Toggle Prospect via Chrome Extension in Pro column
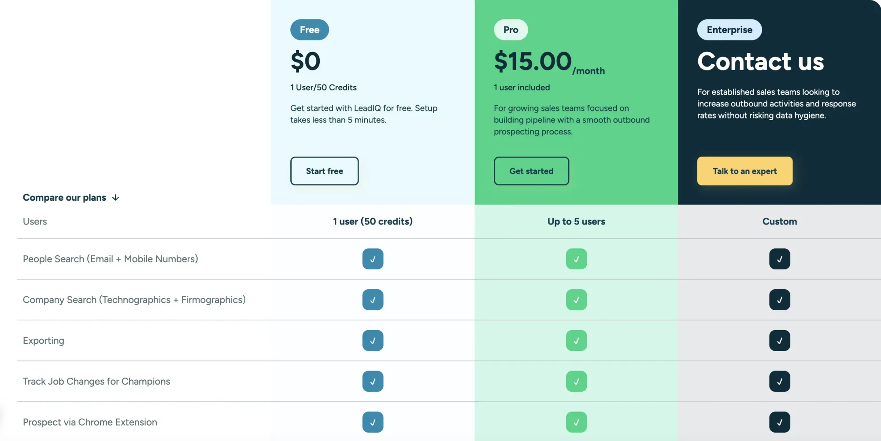 click(x=576, y=422)
